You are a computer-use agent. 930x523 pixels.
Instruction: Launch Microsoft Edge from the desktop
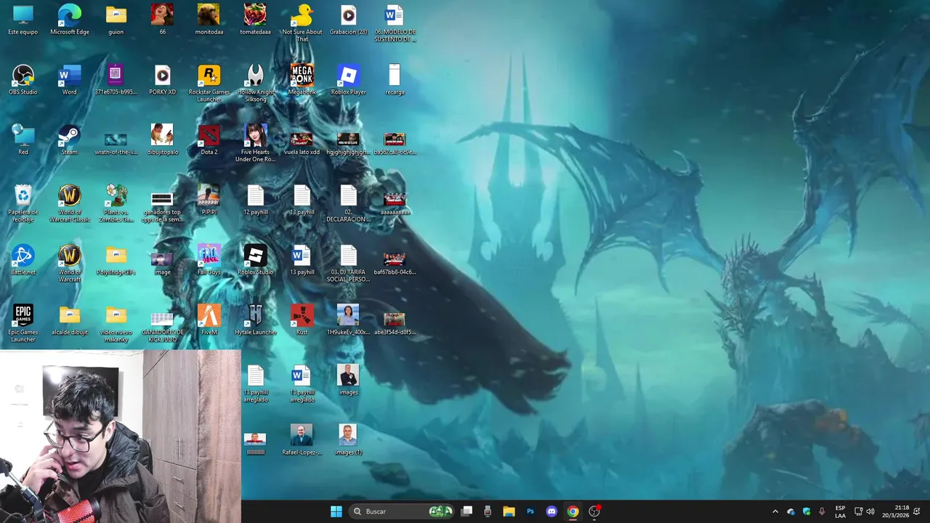70,20
